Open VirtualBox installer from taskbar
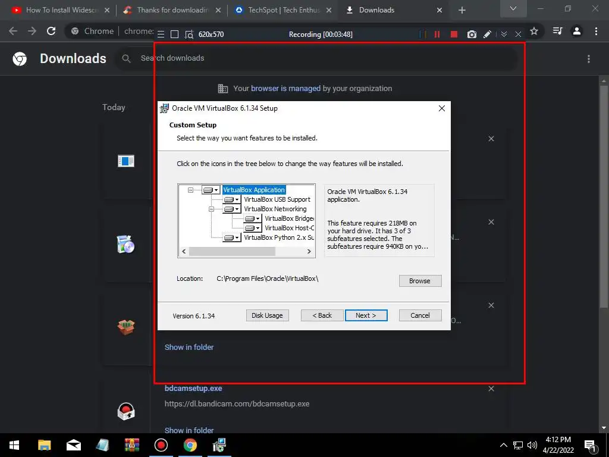 point(219,445)
